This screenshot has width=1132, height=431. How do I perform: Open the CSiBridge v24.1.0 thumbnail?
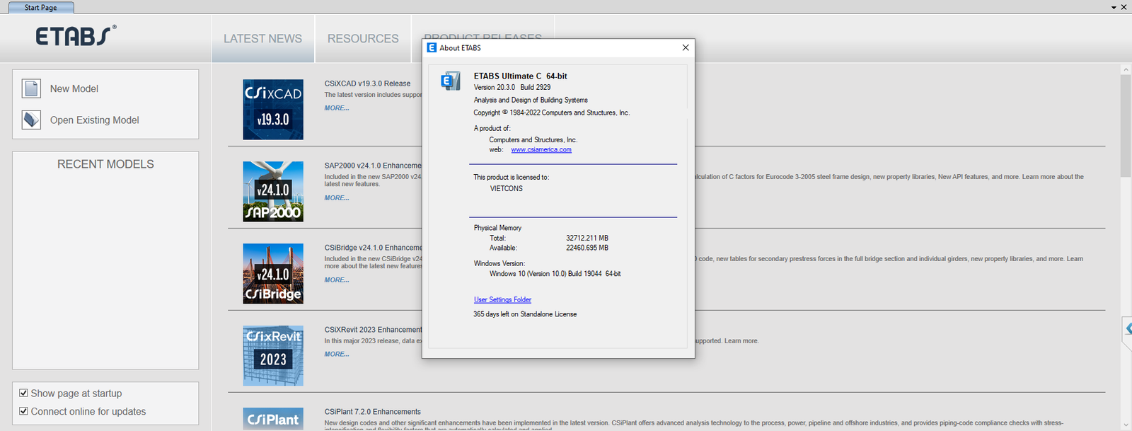pos(273,273)
